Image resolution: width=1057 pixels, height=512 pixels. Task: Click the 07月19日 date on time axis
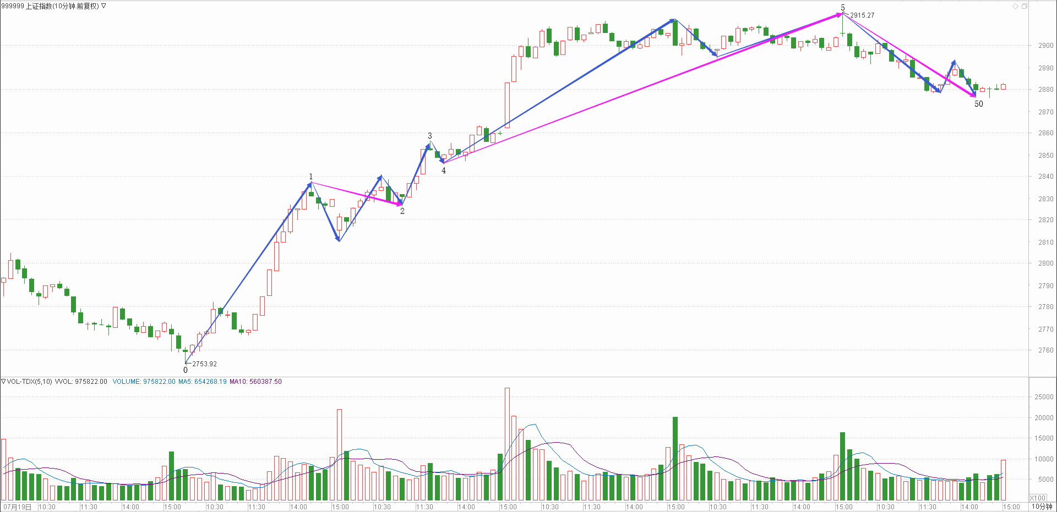(18, 507)
